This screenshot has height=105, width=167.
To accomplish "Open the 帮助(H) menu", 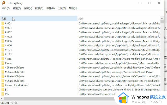I will point(73,8).
